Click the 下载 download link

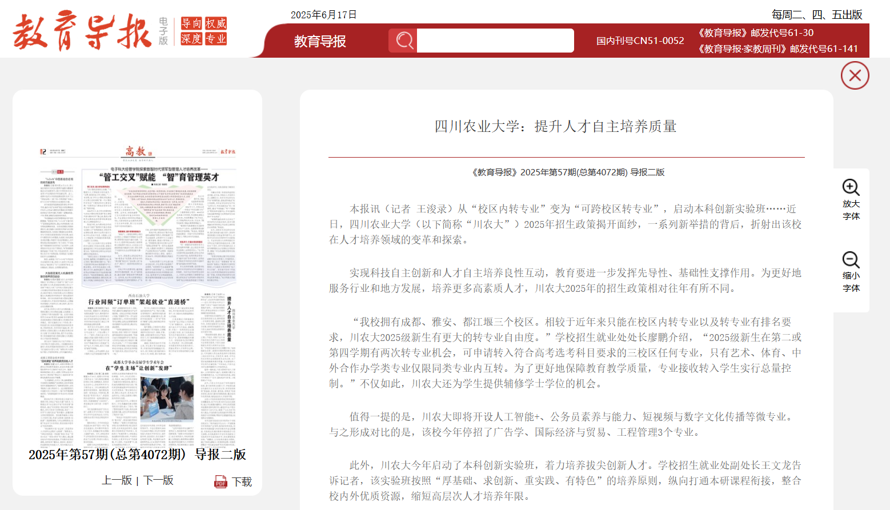242,481
